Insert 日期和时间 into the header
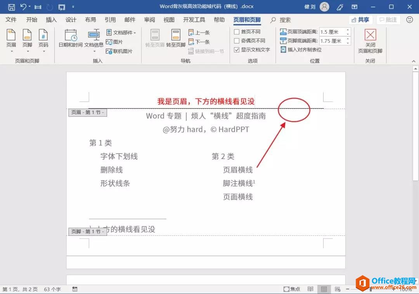Screen dimensions: 419x294 click(x=71, y=39)
